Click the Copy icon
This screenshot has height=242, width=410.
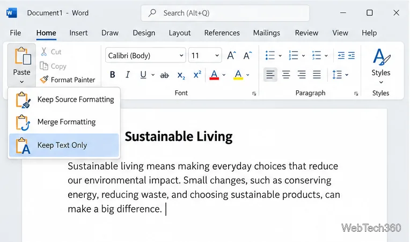tap(44, 66)
